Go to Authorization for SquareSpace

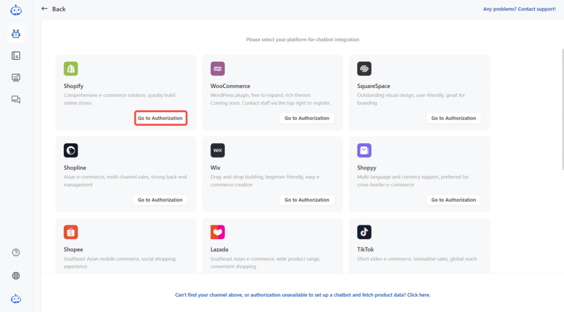tap(454, 118)
